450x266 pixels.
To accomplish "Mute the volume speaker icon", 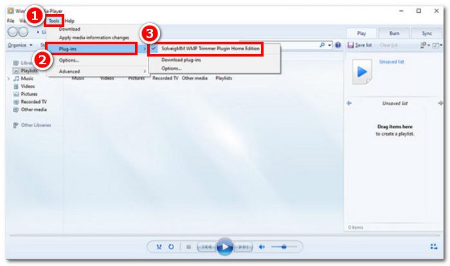I will tap(262, 247).
